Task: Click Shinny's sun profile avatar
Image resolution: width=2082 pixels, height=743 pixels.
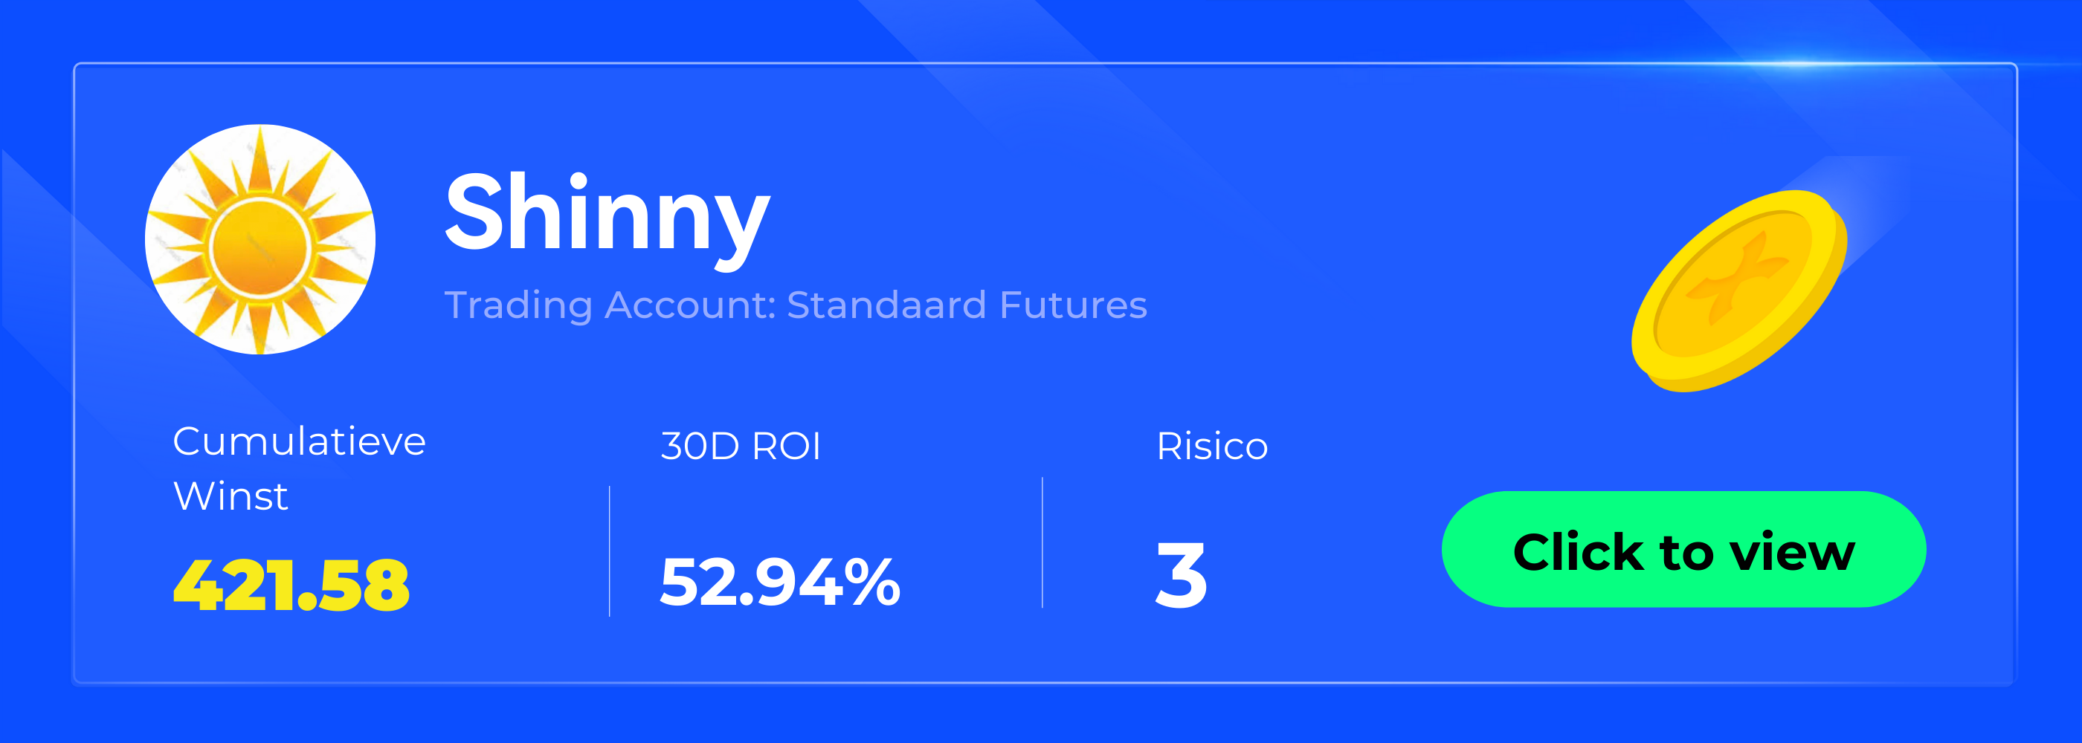Action: 260,239
